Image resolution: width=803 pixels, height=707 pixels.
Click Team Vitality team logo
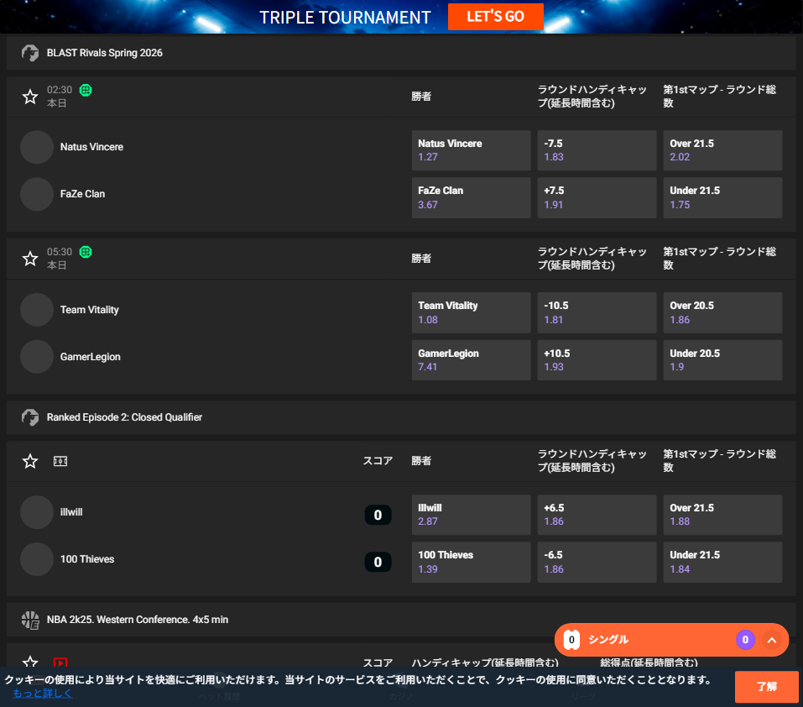37,310
